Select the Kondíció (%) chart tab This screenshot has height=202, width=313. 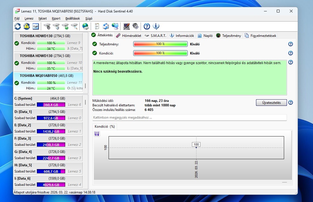coord(105,127)
